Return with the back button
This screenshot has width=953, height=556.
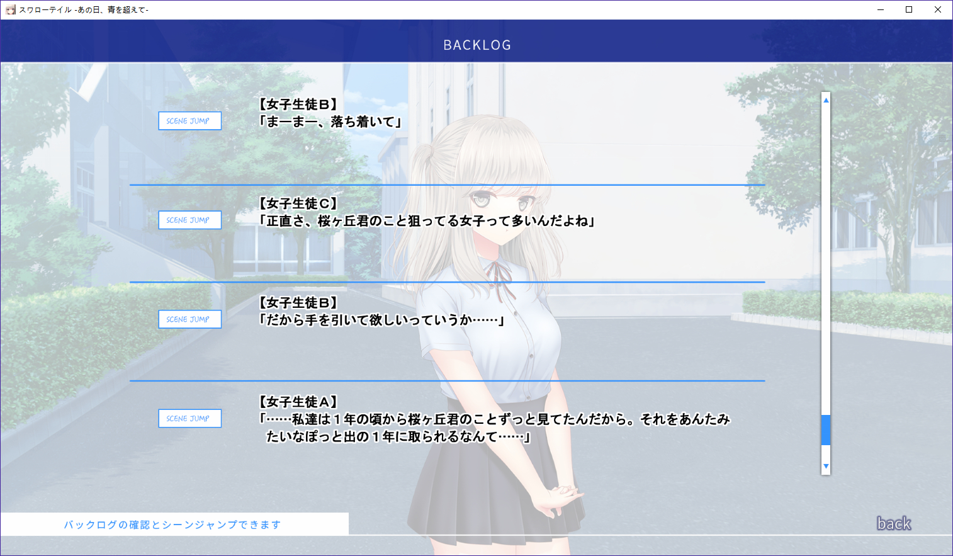(894, 523)
